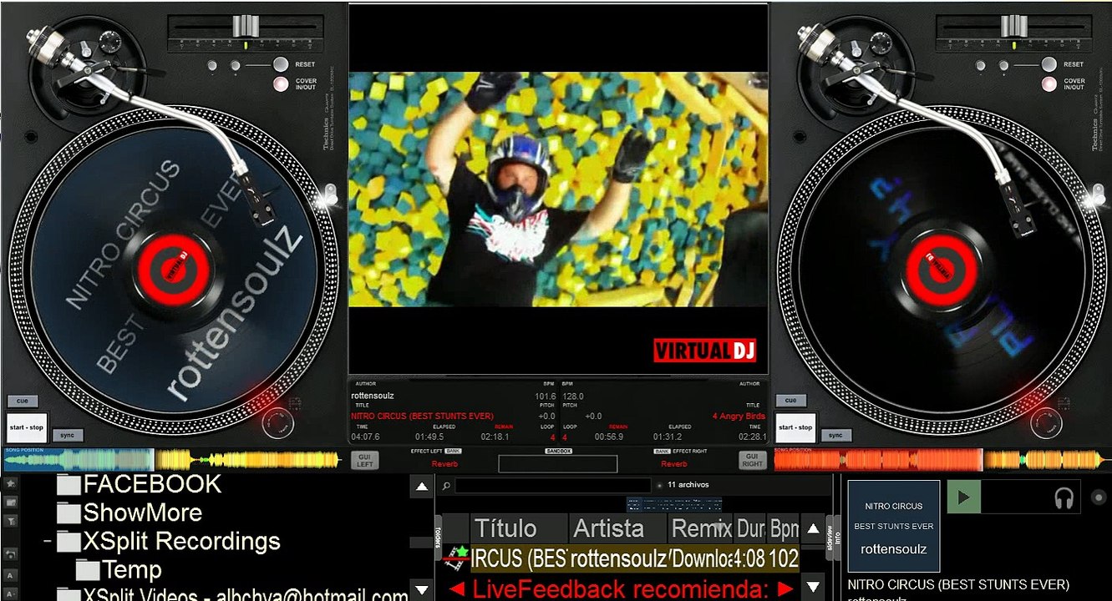Click right deck pitch bend minus knob
The image size is (1112, 601).
click(979, 65)
